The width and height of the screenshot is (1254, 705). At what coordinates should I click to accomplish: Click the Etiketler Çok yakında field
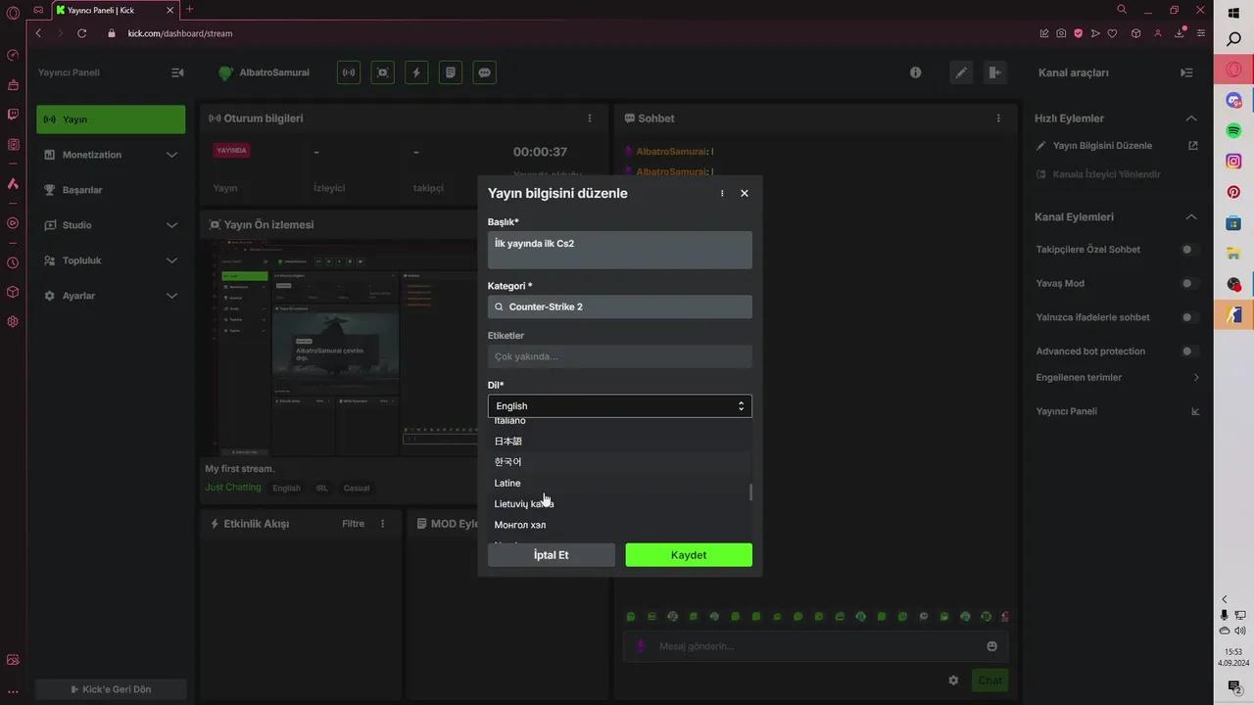coord(620,356)
